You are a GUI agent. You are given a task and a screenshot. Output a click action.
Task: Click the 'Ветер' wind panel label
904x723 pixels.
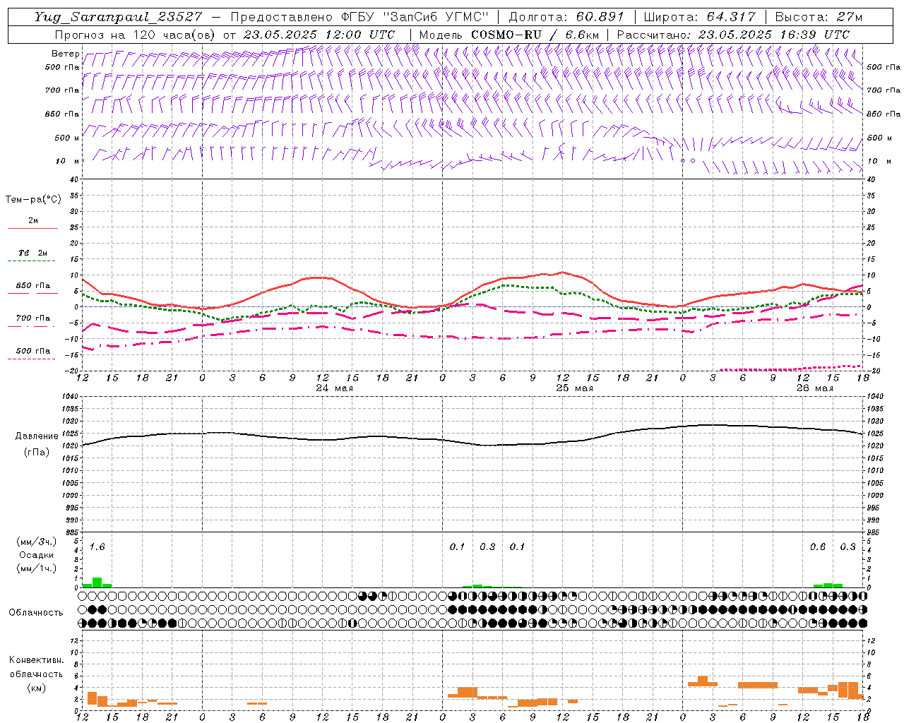point(65,54)
